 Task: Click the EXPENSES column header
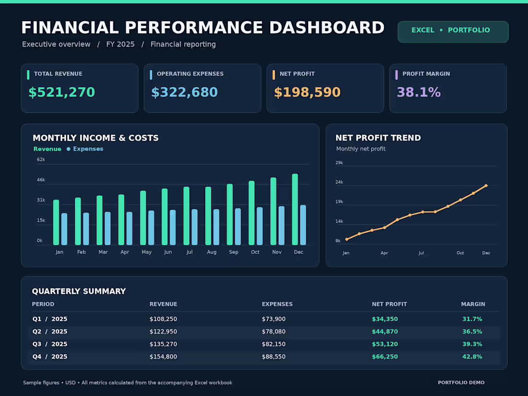tap(277, 304)
